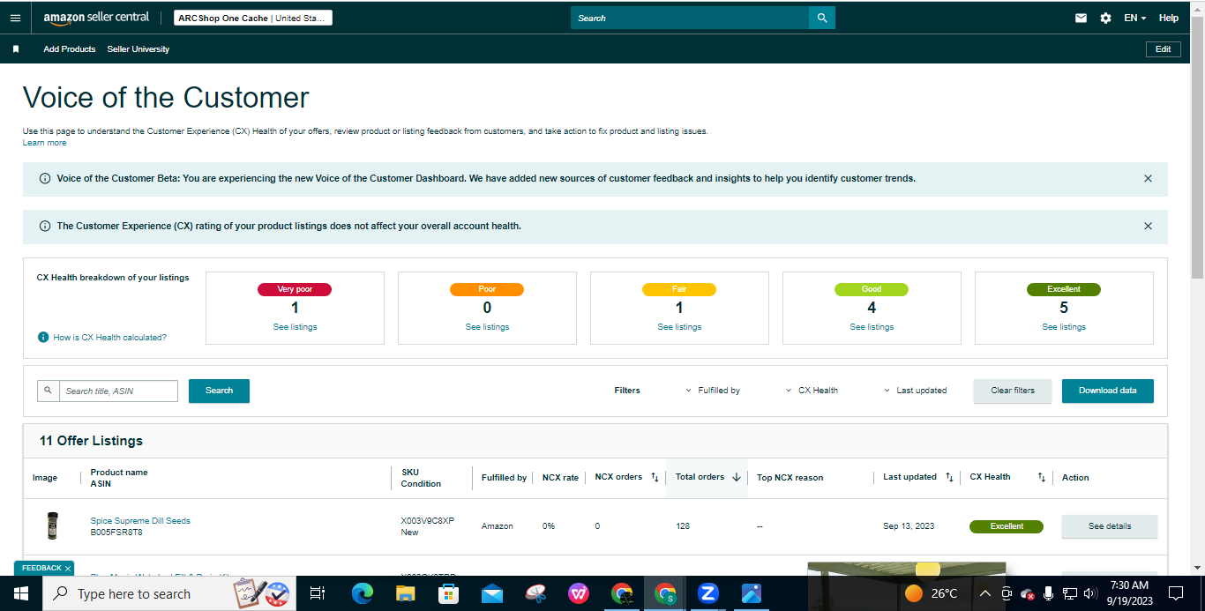Expand the Last updated filter
Viewport: 1205px width, 611px height.
coord(916,391)
